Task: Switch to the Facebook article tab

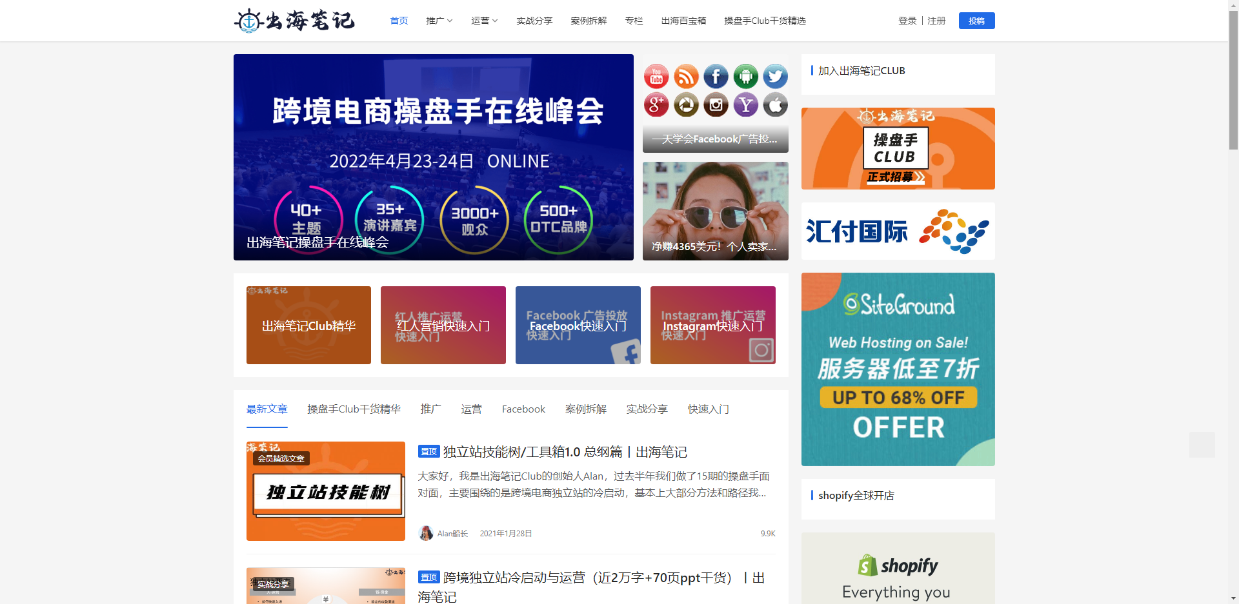Action: coord(523,409)
